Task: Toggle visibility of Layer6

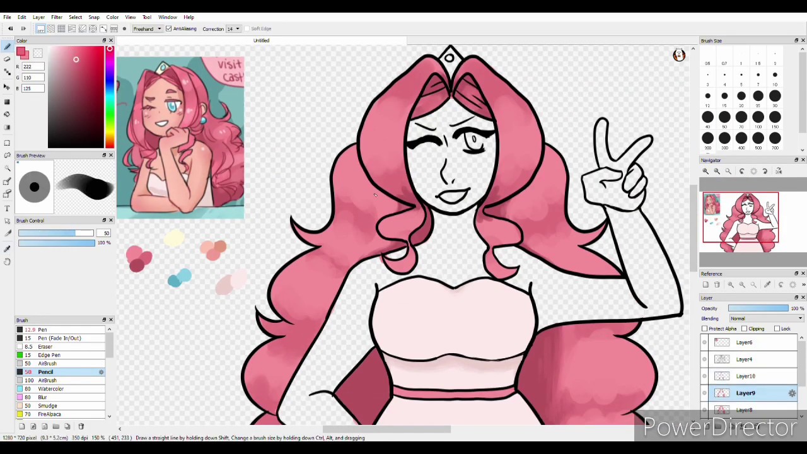Action: 705,342
